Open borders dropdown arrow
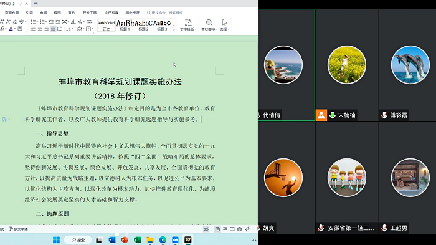Viewport: 436px width, 245px height. point(92,29)
